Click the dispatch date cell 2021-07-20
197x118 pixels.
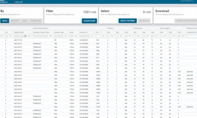point(18,40)
